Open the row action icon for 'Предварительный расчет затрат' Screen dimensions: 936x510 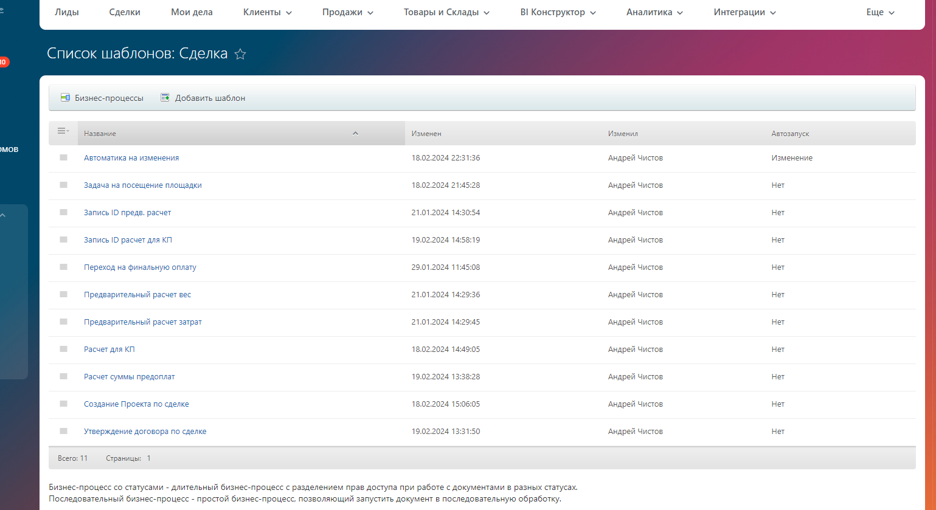[x=63, y=322]
